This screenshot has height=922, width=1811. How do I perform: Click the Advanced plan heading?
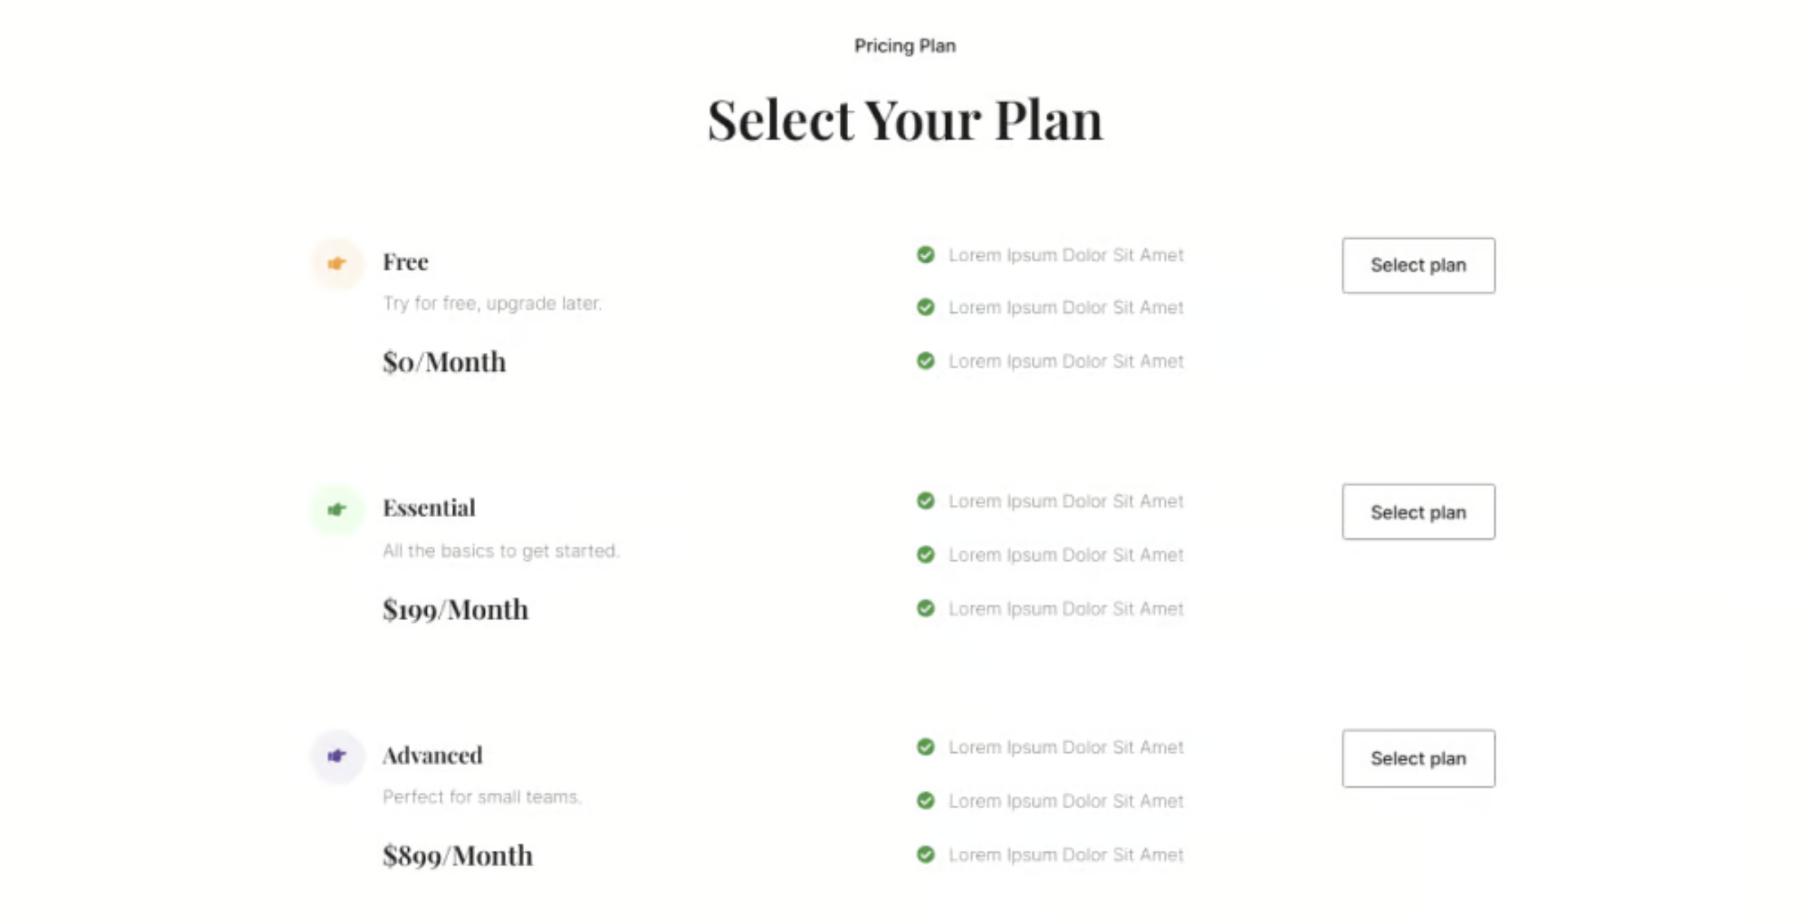[x=432, y=756]
